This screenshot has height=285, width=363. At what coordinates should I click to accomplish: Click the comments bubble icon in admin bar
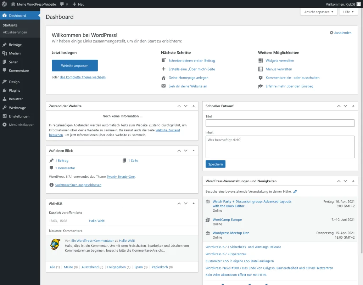[x=62, y=4]
